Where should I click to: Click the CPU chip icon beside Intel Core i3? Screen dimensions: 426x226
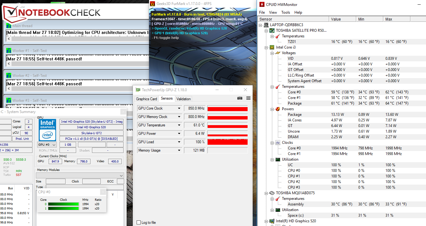point(272,47)
